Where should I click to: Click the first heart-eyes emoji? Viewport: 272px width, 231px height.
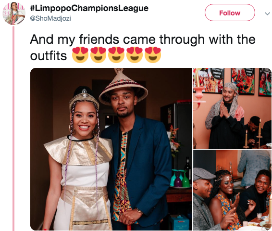click(x=80, y=54)
